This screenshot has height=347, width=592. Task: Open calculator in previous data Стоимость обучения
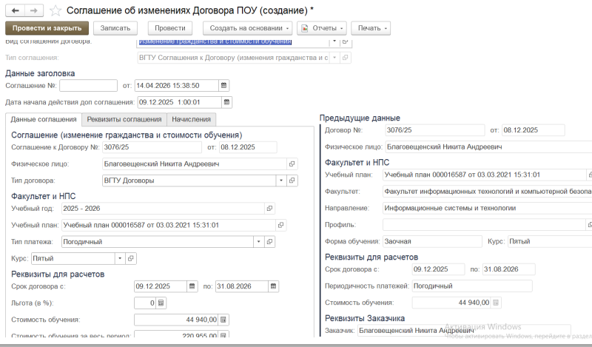[x=496, y=303]
